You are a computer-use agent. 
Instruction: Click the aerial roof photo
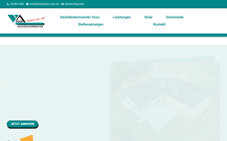coord(166,102)
